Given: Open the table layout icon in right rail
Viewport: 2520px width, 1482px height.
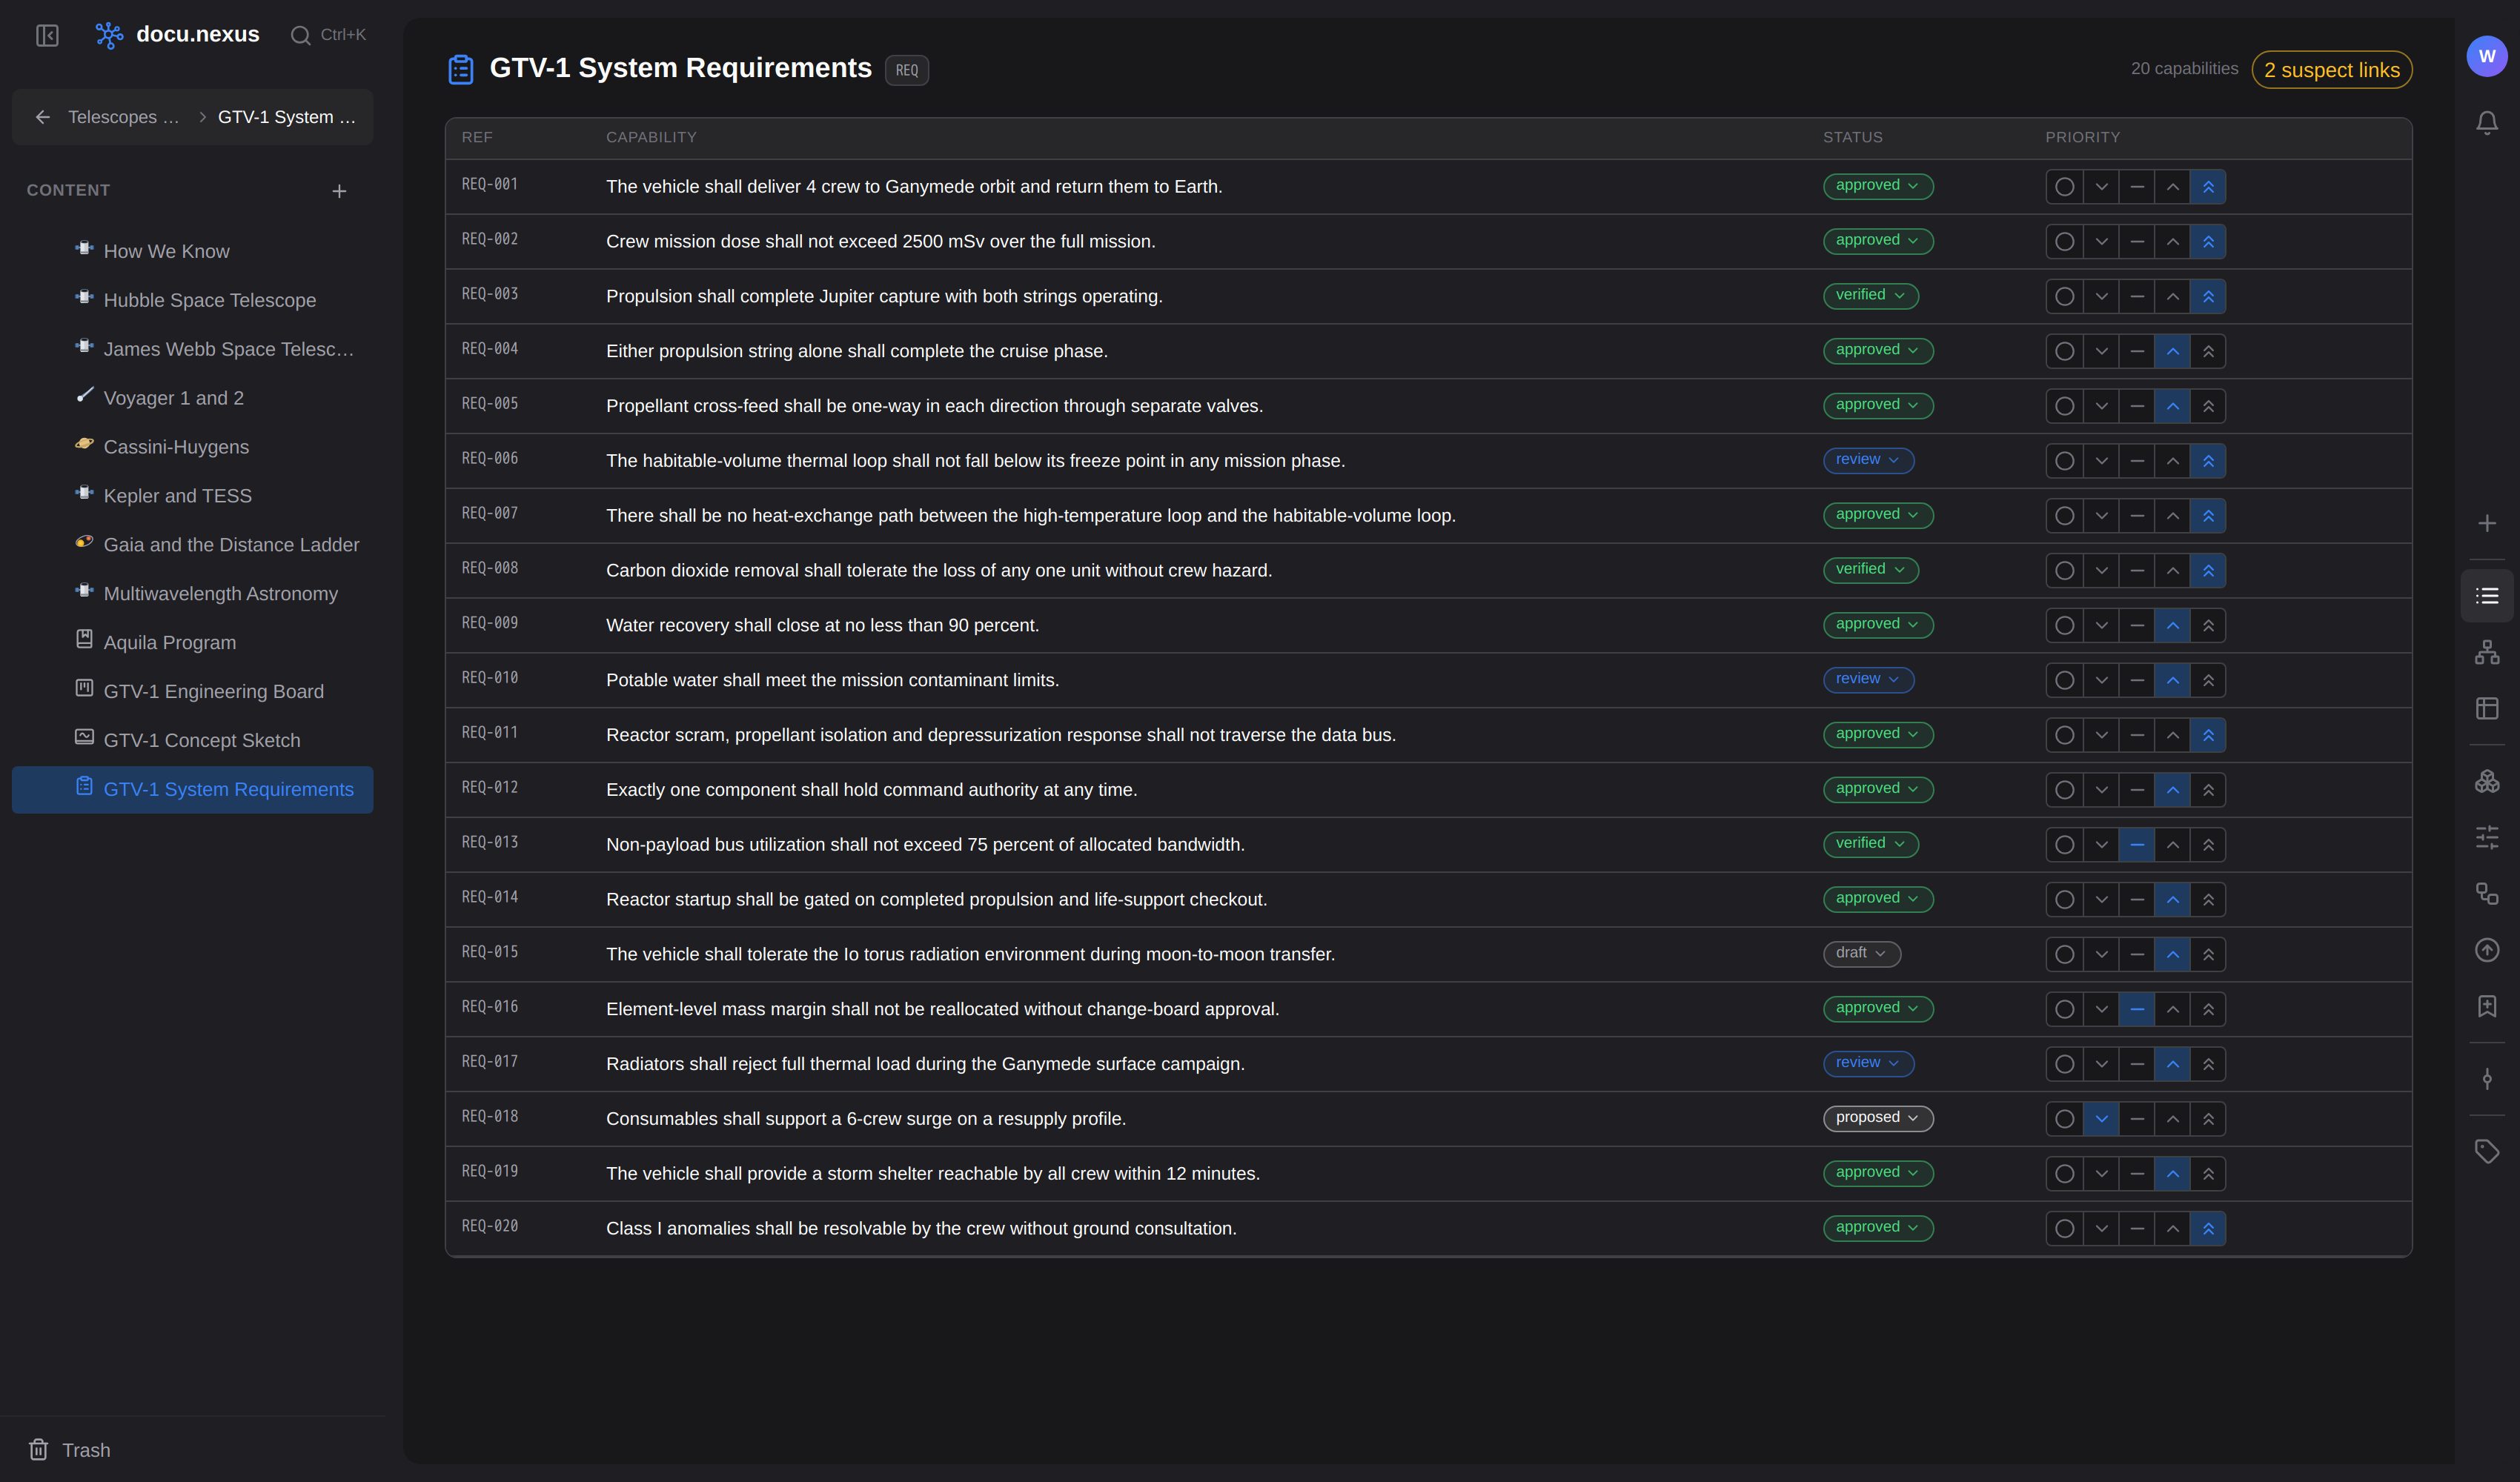Looking at the screenshot, I should click(x=2487, y=708).
